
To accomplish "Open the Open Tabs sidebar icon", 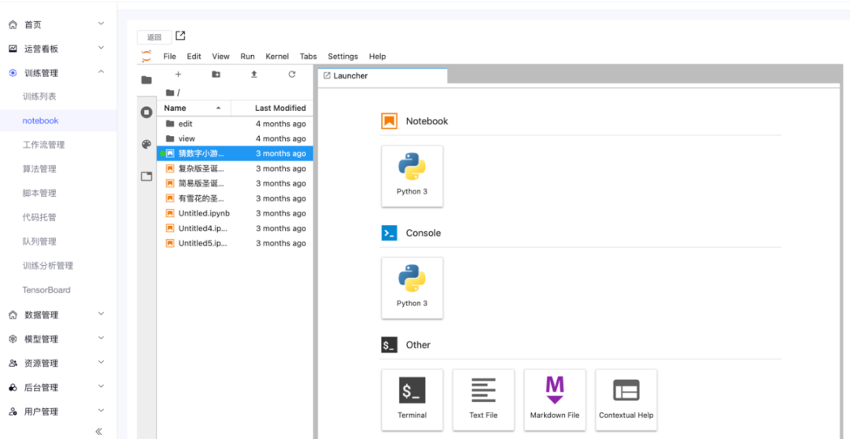I will click(146, 176).
